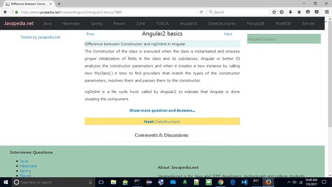Screen dimensions: 332x187
Task: Click the Firefox Search box
Action: (x=238, y=12)
